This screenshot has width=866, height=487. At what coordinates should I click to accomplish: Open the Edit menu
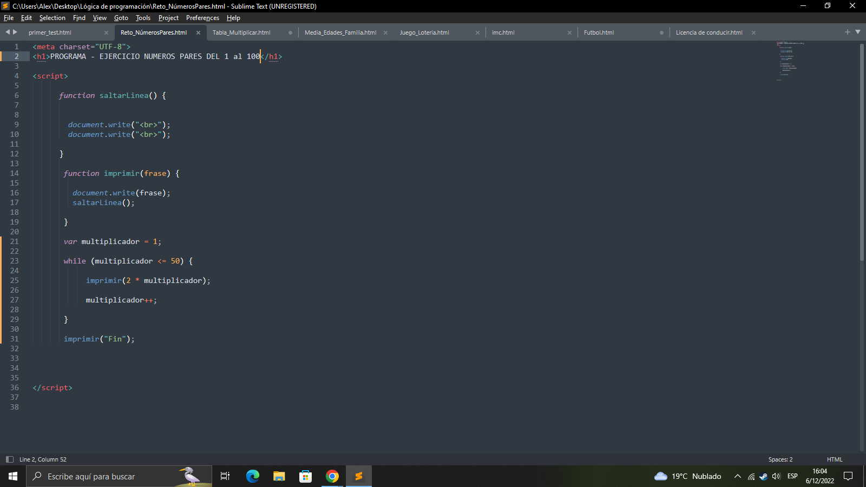pos(27,18)
